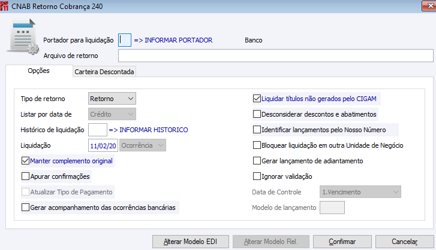Open the Ocorrência liquidação dropdown
436x250 pixels.
coord(143,145)
